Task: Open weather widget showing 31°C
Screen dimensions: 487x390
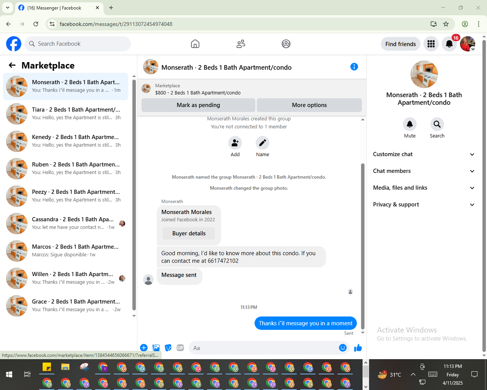Action: tap(389, 374)
